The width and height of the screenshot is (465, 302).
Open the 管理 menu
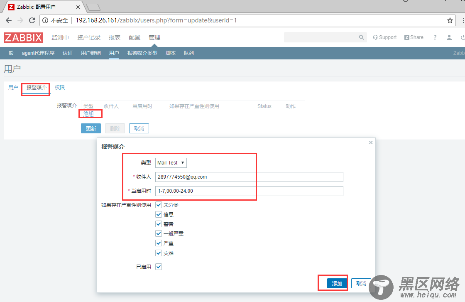154,37
